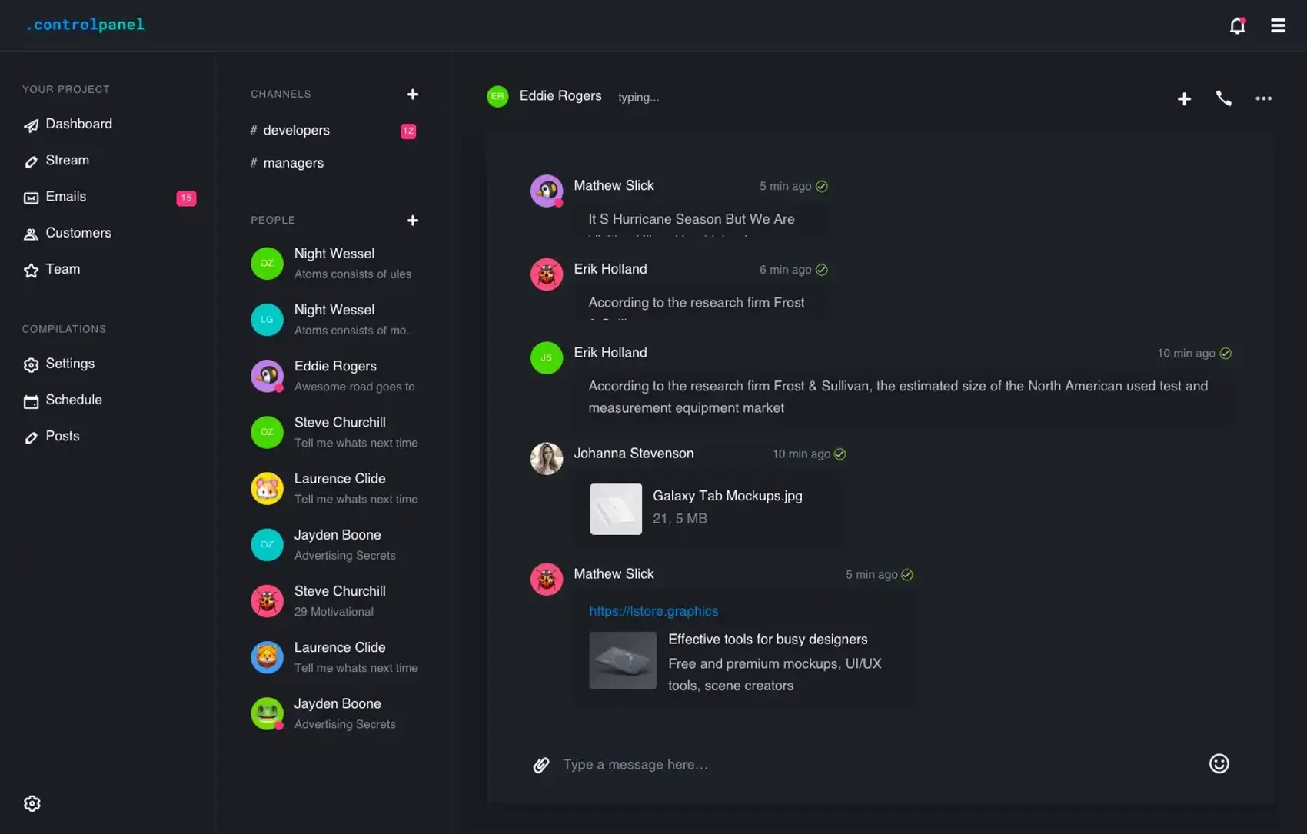This screenshot has height=834, width=1307.
Task: Open the notifications bell
Action: [x=1237, y=26]
